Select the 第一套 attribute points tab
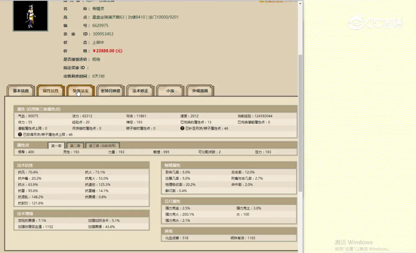Screen dimensions: 416x253 (x=56, y=146)
